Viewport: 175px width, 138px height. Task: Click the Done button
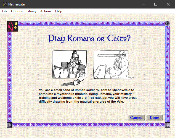click(155, 117)
